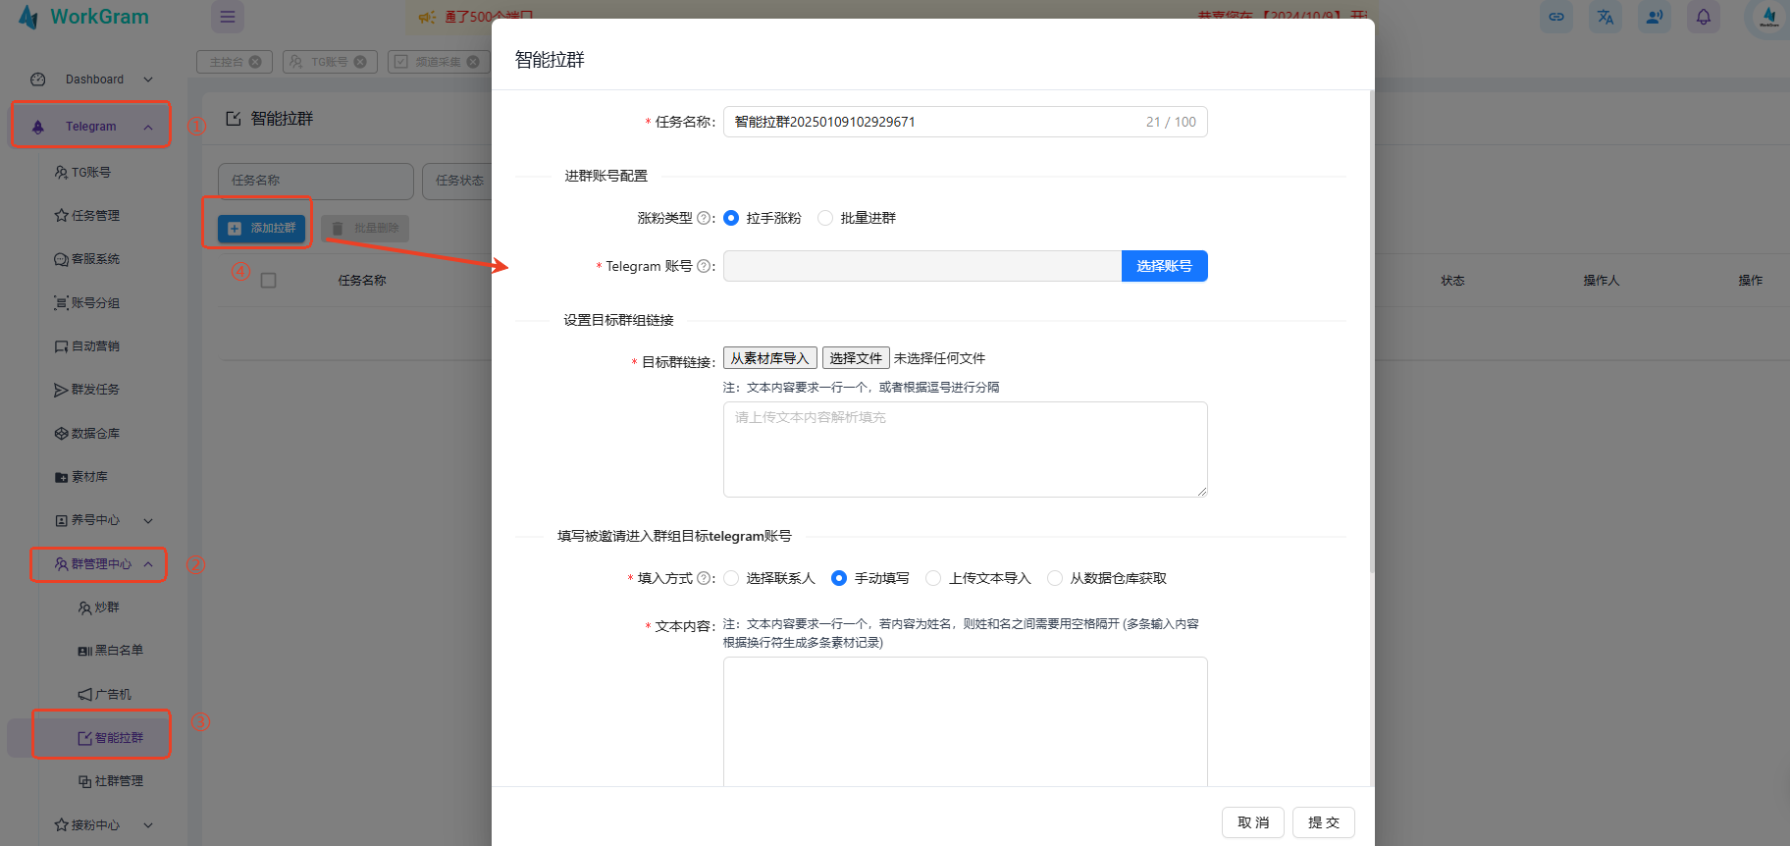Click 取消 to cancel the dialog
Image resolution: width=1790 pixels, height=846 pixels.
coord(1253,822)
